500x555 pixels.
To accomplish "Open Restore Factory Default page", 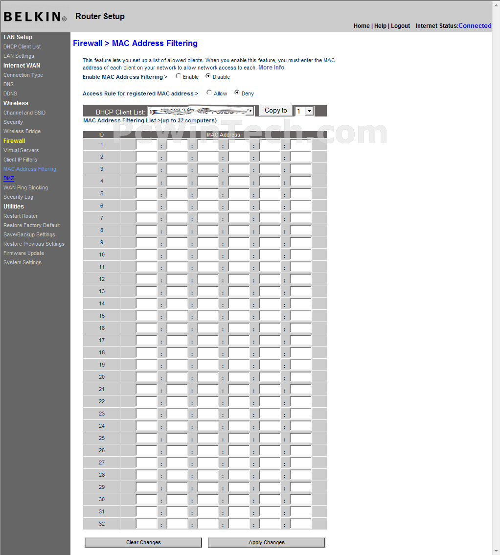I will [31, 225].
